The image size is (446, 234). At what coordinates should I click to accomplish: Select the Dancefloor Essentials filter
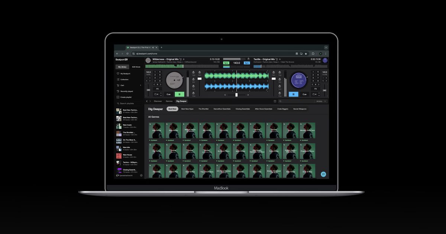click(222, 109)
